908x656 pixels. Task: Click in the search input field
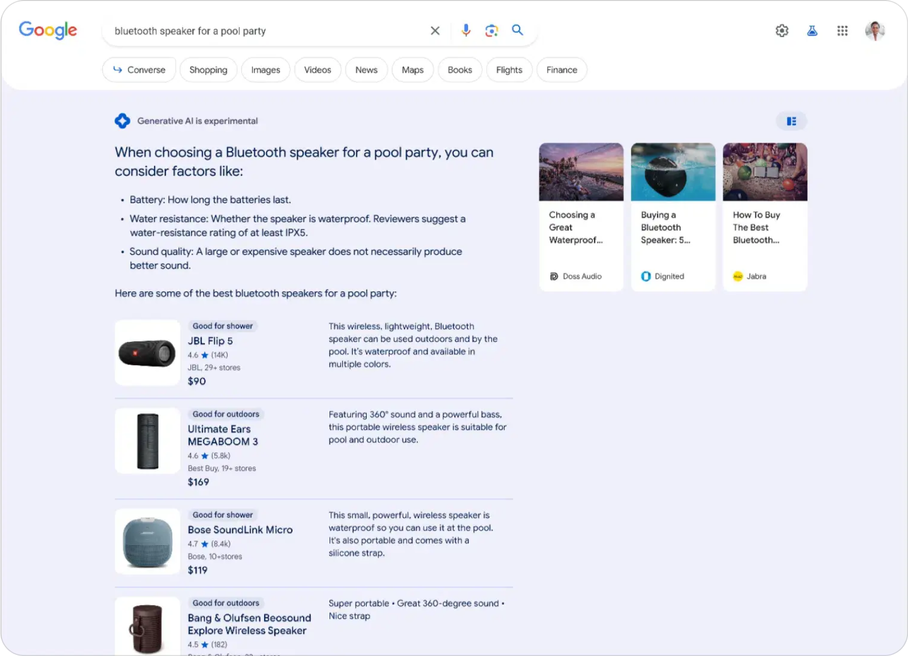click(265, 31)
